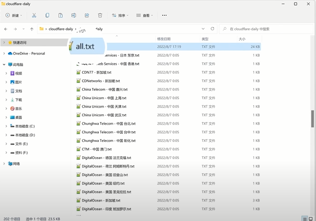The width and height of the screenshot is (316, 221).
Task: Click the Share icon in toolbar
Action: (x=87, y=15)
